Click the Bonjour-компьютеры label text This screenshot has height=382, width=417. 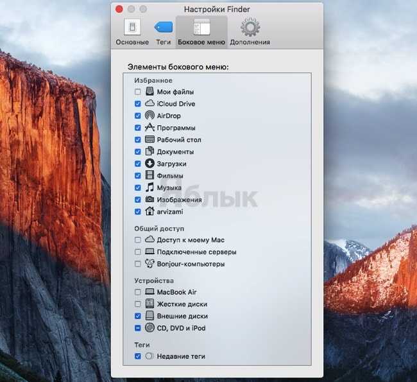[191, 264]
